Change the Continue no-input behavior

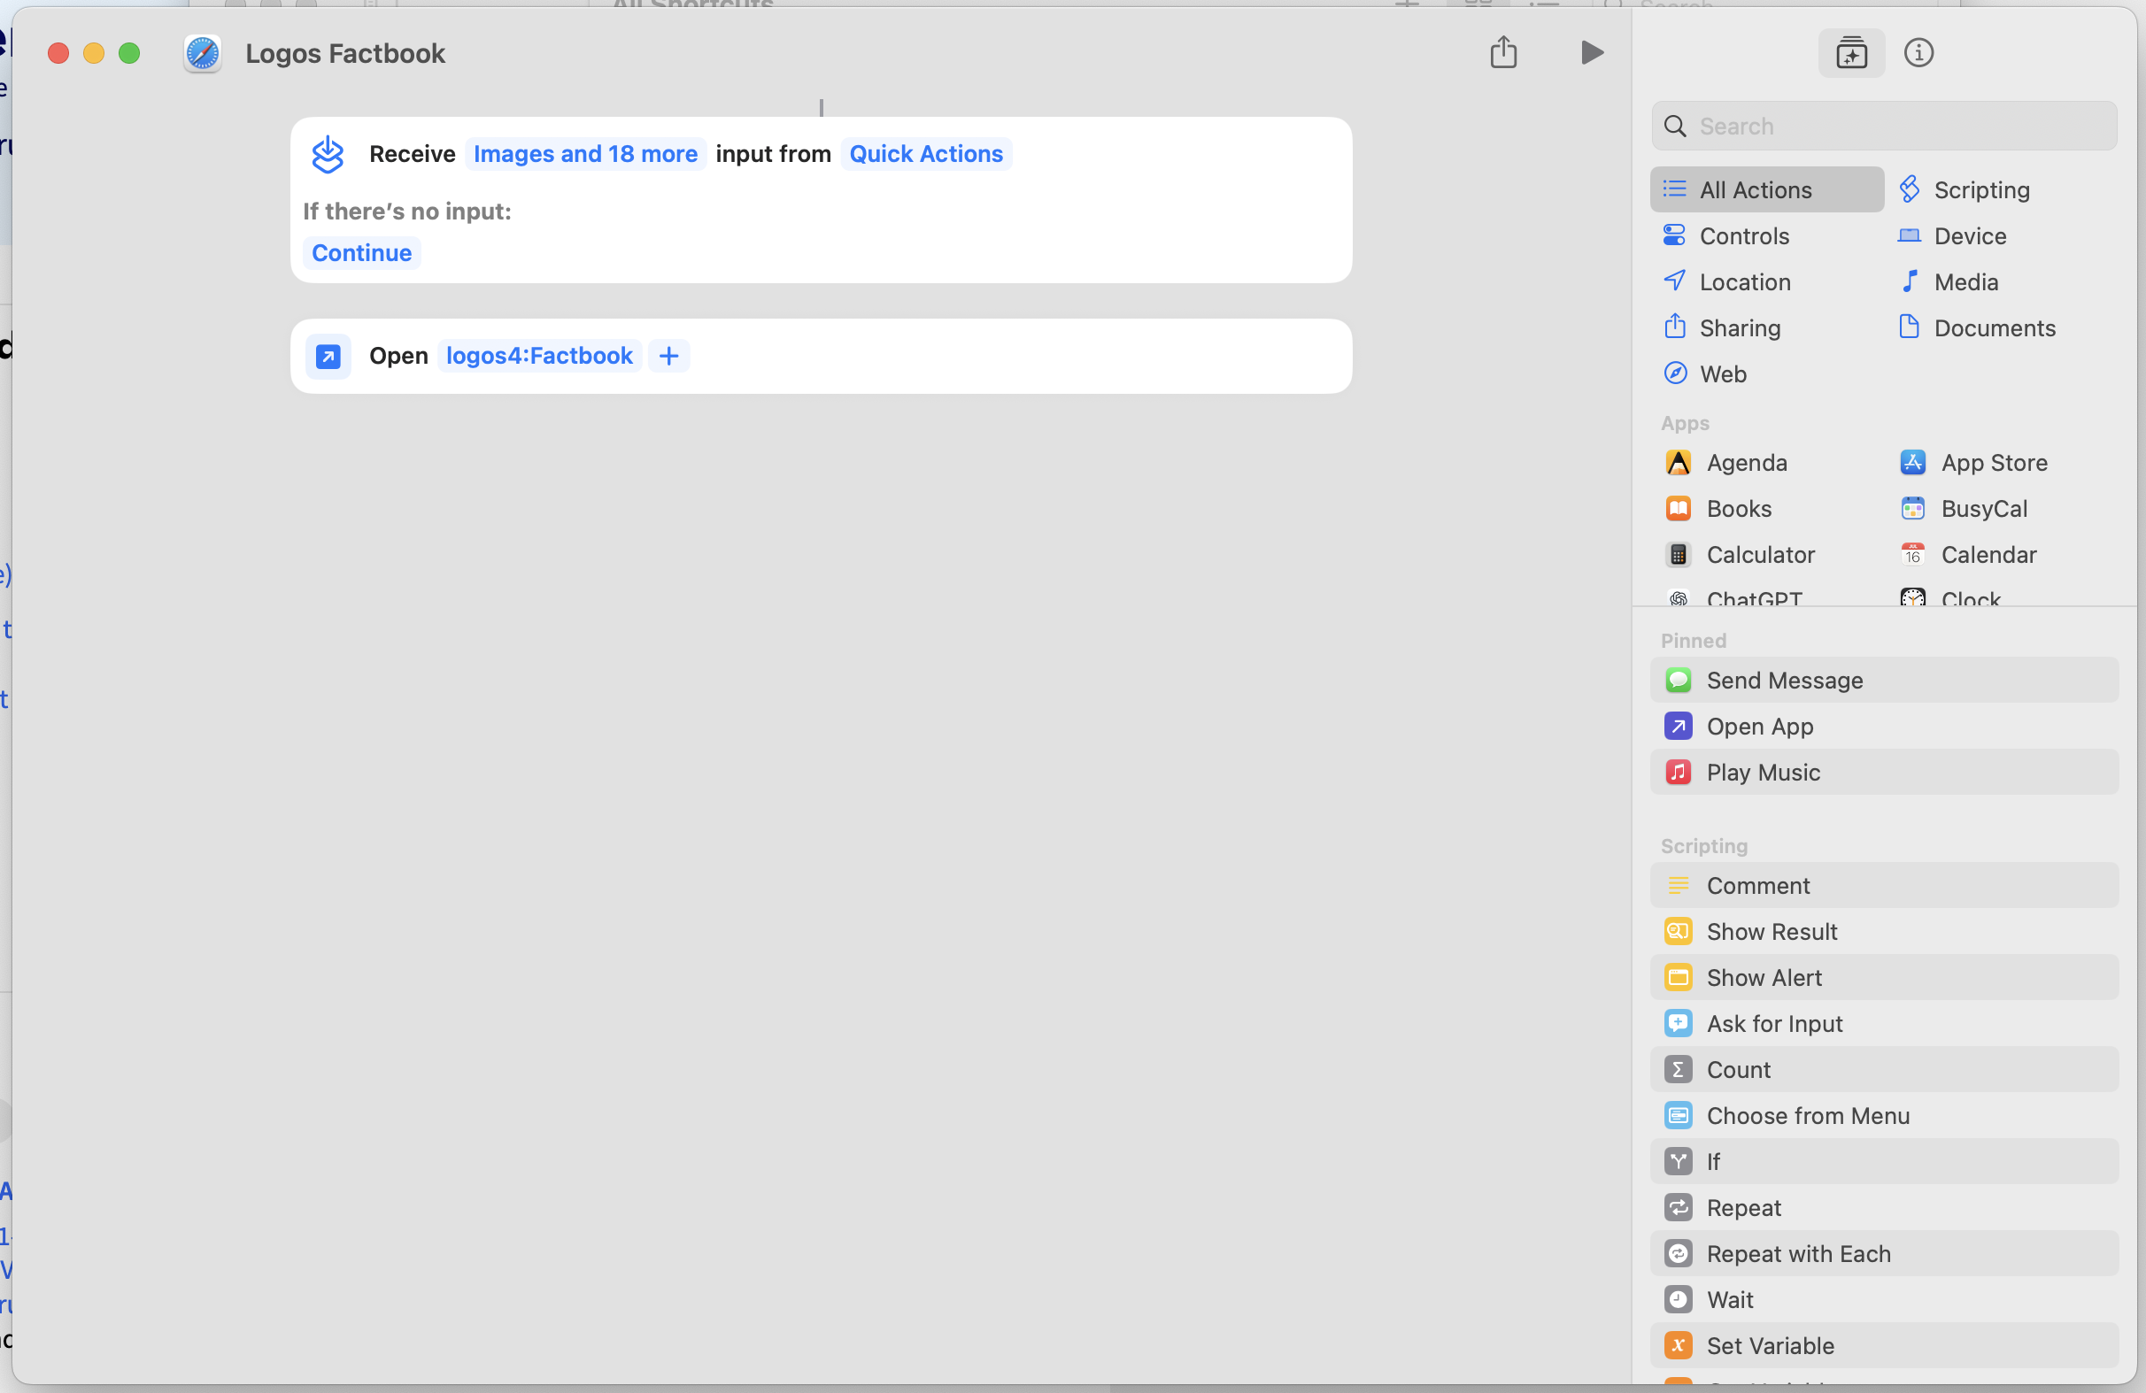pyautogui.click(x=361, y=253)
